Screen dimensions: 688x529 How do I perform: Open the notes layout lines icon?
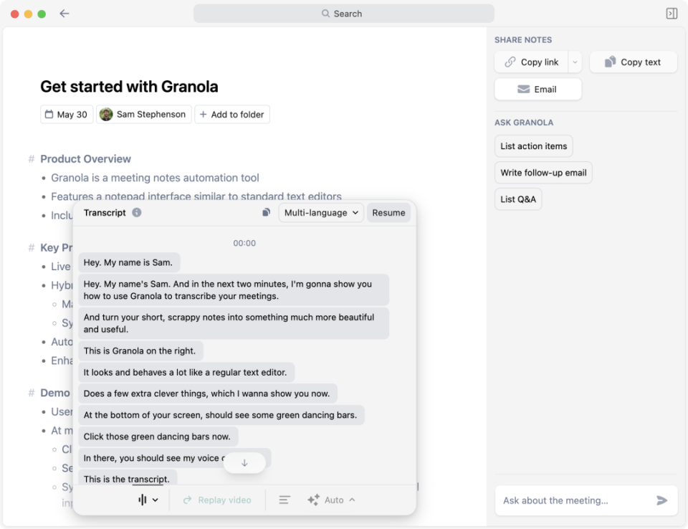(285, 500)
